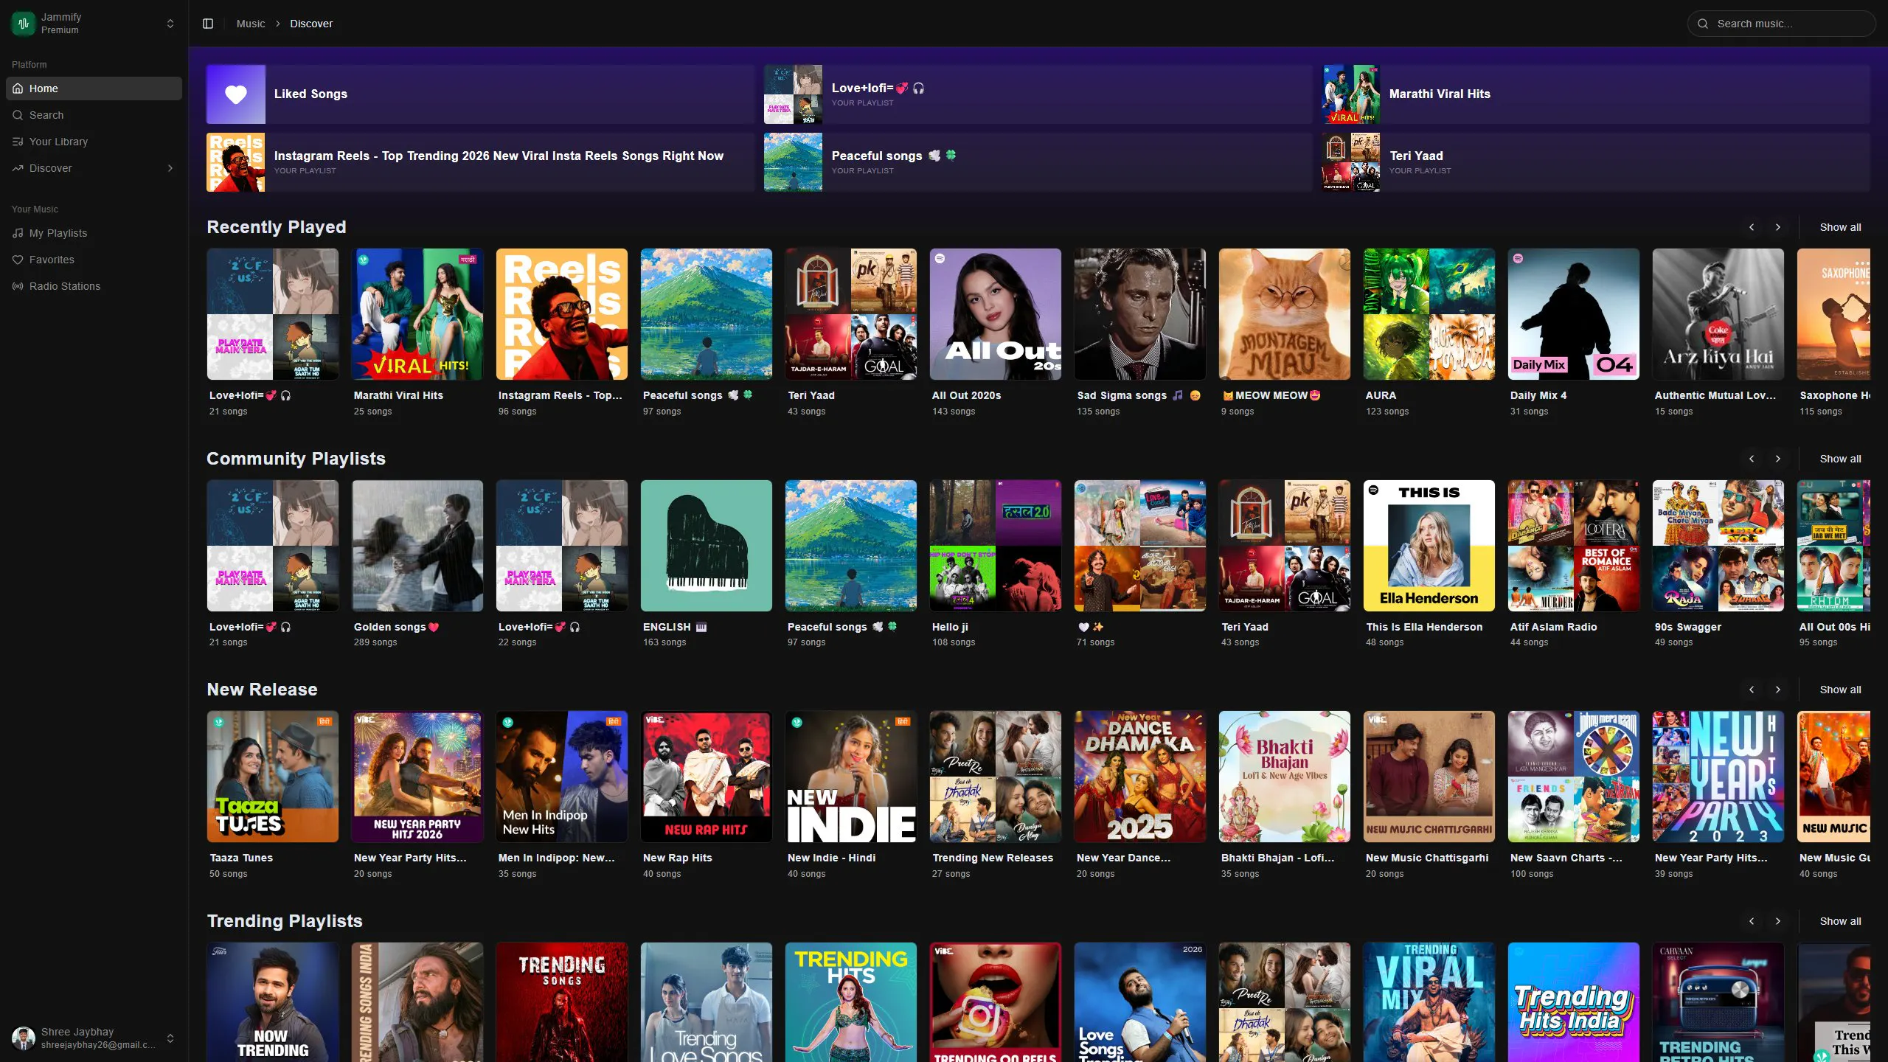Show all Community Playlists
The height and width of the screenshot is (1062, 1888).
[x=1840, y=459]
